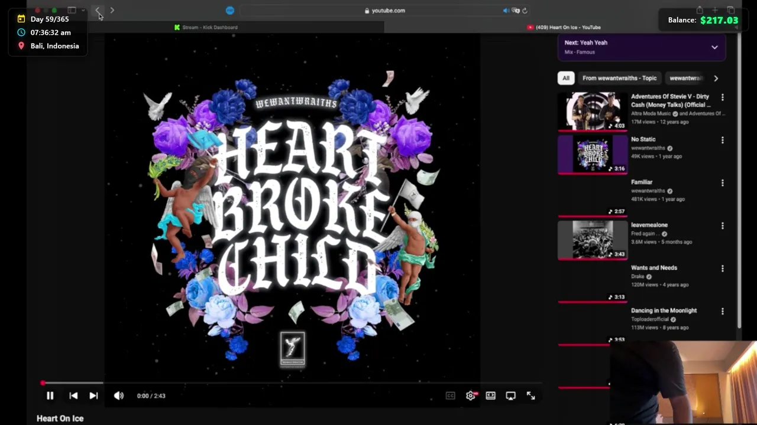The width and height of the screenshot is (757, 425).
Task: Open options menu for Dirty Cash video
Action: point(722,97)
